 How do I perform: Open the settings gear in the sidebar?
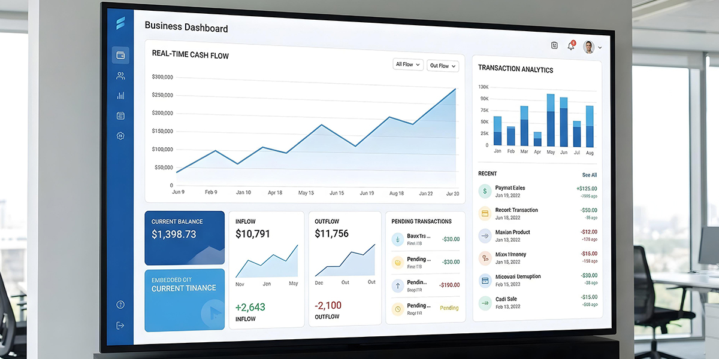click(120, 136)
